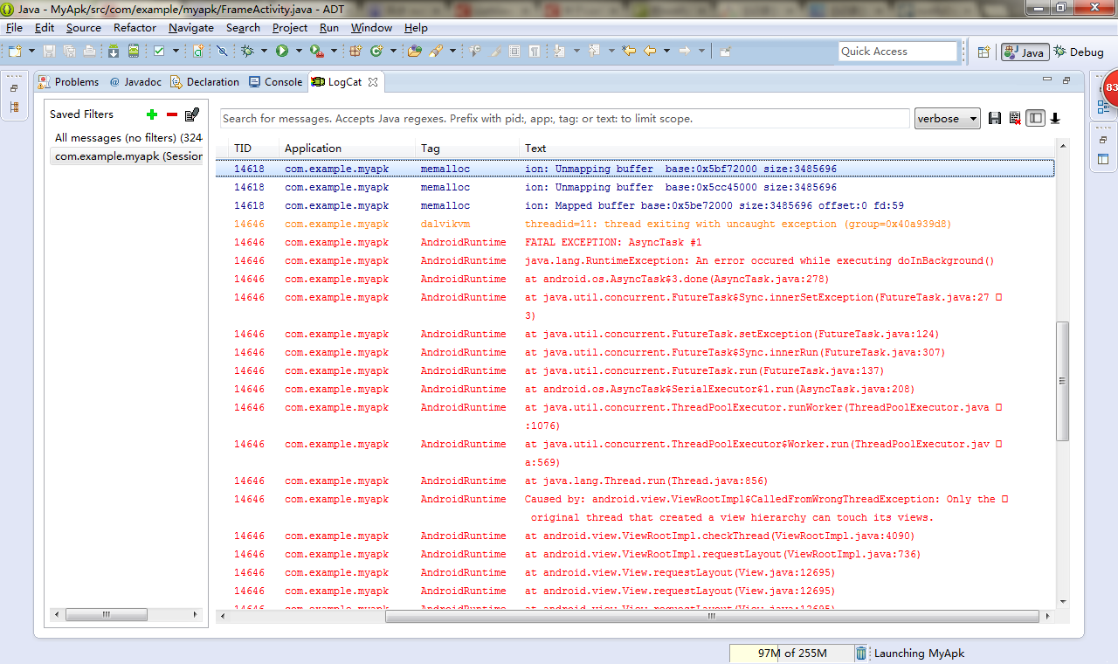Switch to the Console tab
The height and width of the screenshot is (664, 1118).
(276, 82)
